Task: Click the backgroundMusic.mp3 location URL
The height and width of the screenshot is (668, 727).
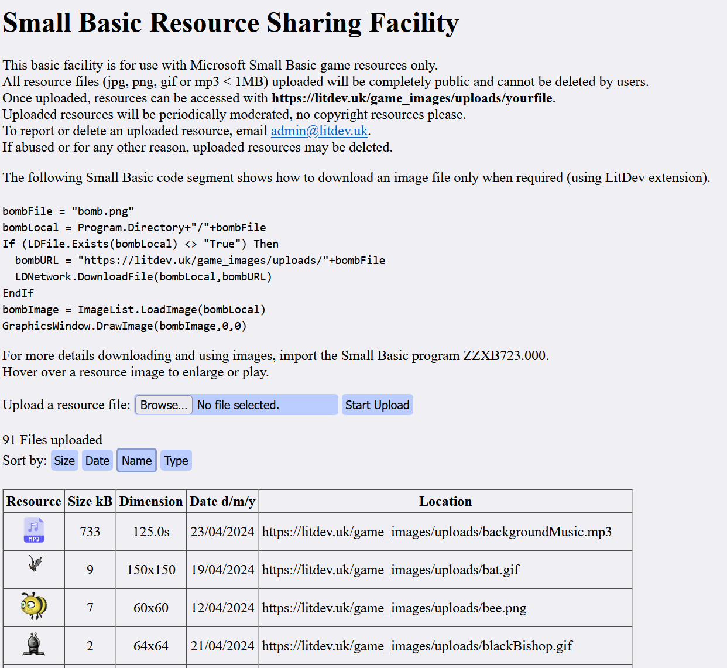Action: [437, 532]
